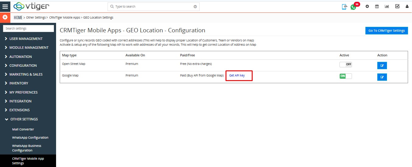The height and width of the screenshot is (167, 412).
Task: Open WhatsApp Configuration settings
Action: pyautogui.click(x=30, y=137)
